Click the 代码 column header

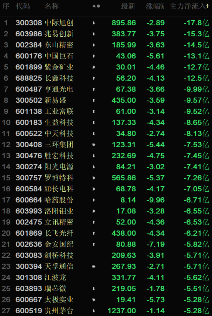click(x=23, y=6)
